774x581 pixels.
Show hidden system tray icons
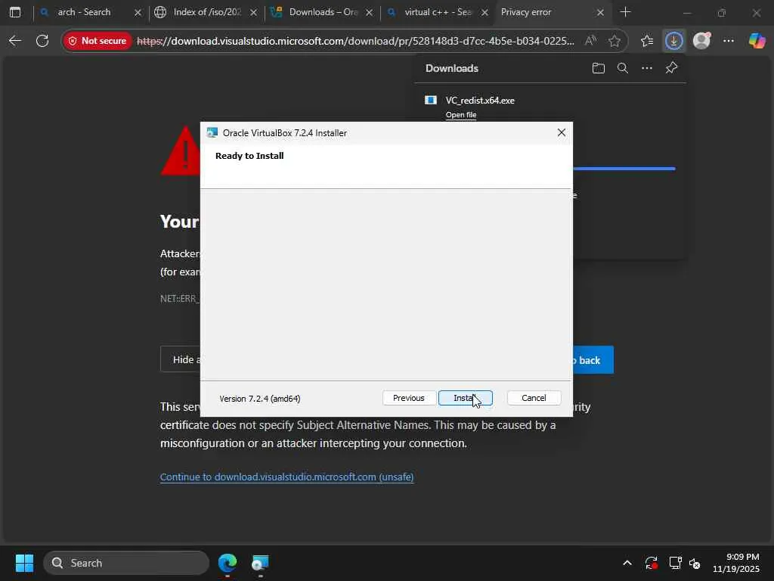tap(627, 563)
